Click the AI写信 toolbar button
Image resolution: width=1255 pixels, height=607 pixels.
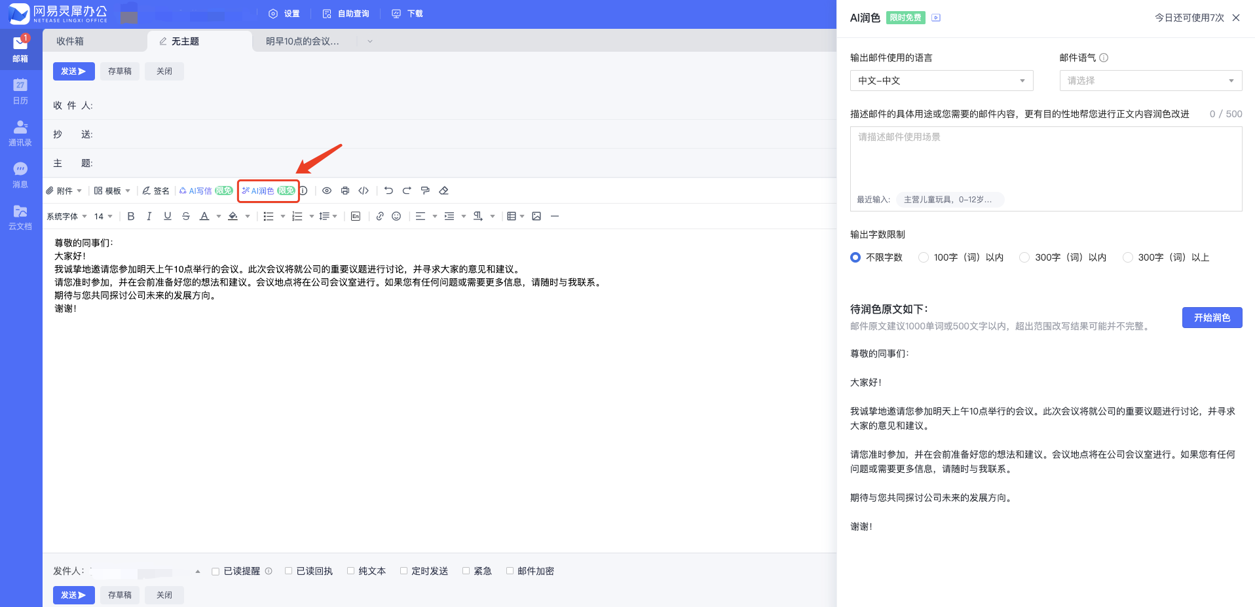(x=206, y=191)
